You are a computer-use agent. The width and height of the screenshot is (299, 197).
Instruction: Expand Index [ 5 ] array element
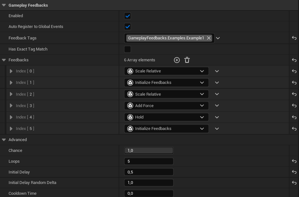point(11,129)
